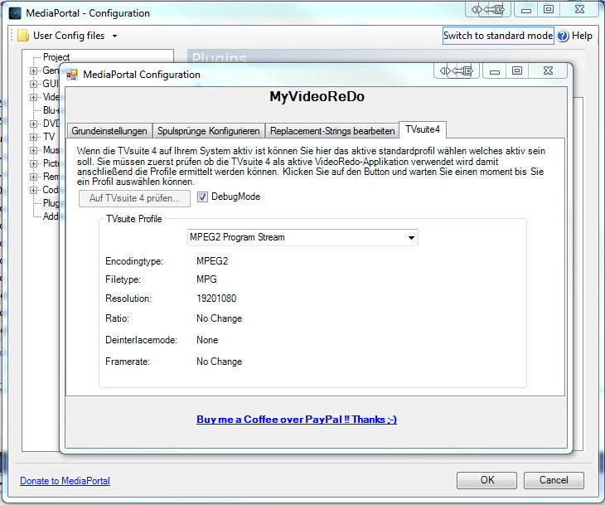This screenshot has height=505, width=605.
Task: Select the TVsuite4 tab
Action: (x=423, y=129)
